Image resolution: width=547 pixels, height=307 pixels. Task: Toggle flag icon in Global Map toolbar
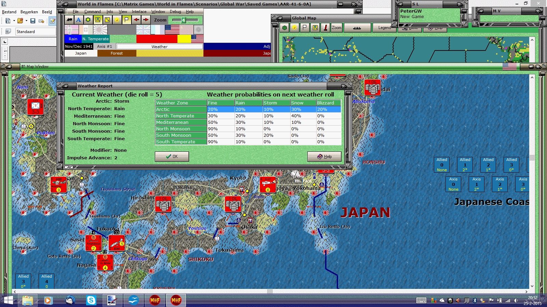pyautogui.click(x=305, y=28)
